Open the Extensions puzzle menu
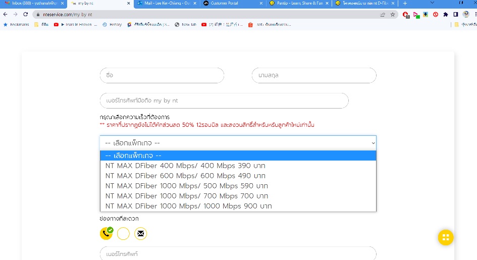This screenshot has height=260, width=477. pos(446,15)
